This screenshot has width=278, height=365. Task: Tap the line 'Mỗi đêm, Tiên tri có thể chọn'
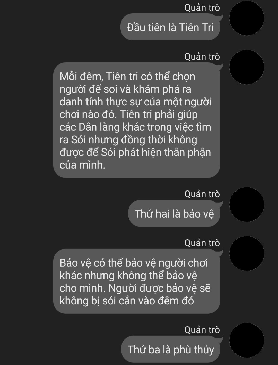click(x=127, y=77)
